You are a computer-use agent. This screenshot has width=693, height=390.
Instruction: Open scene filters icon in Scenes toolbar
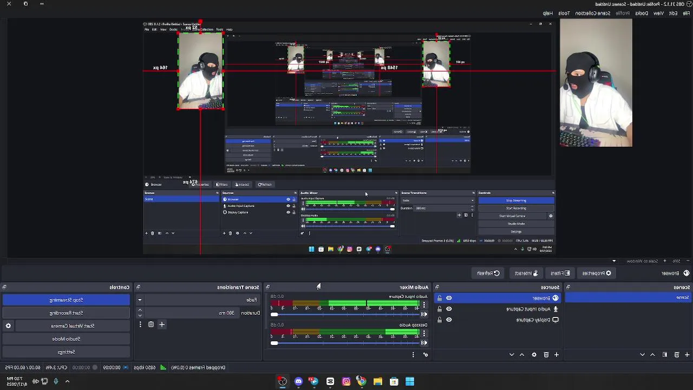click(x=665, y=355)
